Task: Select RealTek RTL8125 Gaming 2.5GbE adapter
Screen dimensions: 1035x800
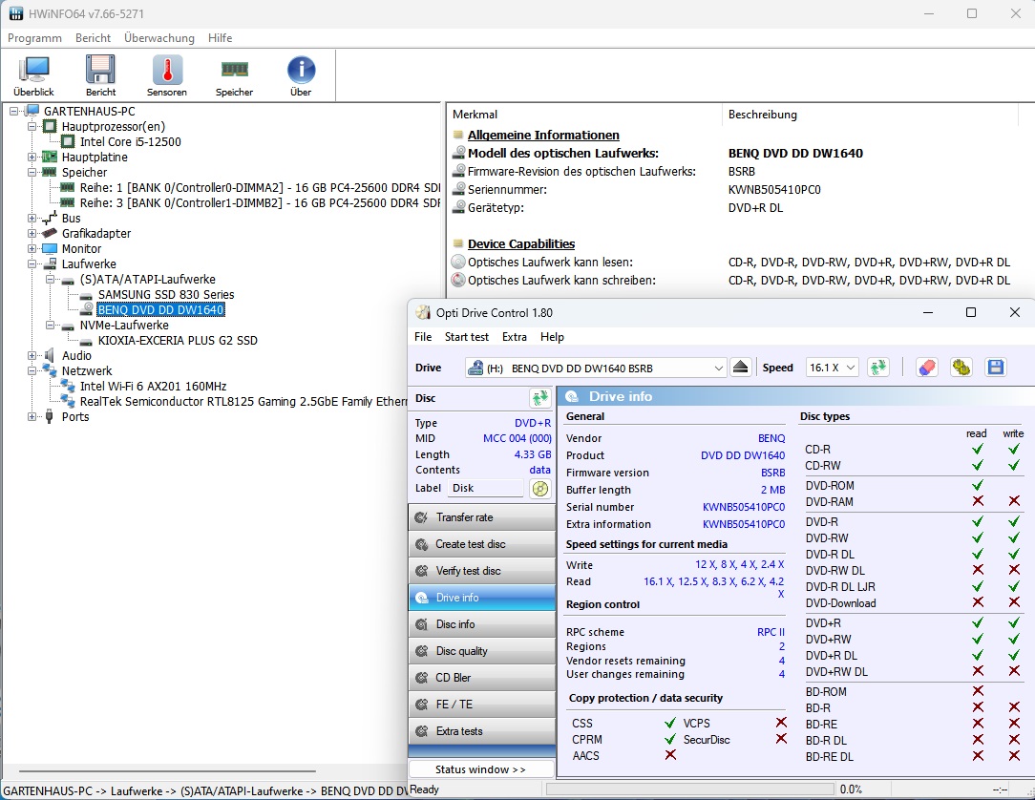Action: 243,401
